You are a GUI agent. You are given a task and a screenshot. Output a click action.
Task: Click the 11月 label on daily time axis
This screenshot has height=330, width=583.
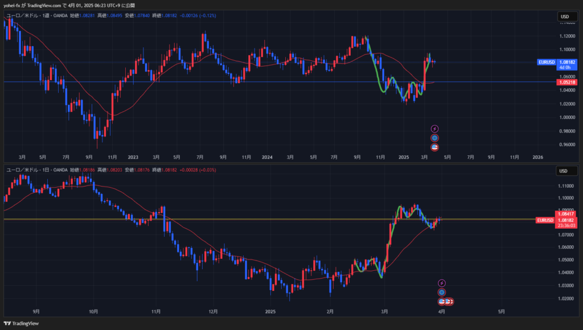(155, 312)
